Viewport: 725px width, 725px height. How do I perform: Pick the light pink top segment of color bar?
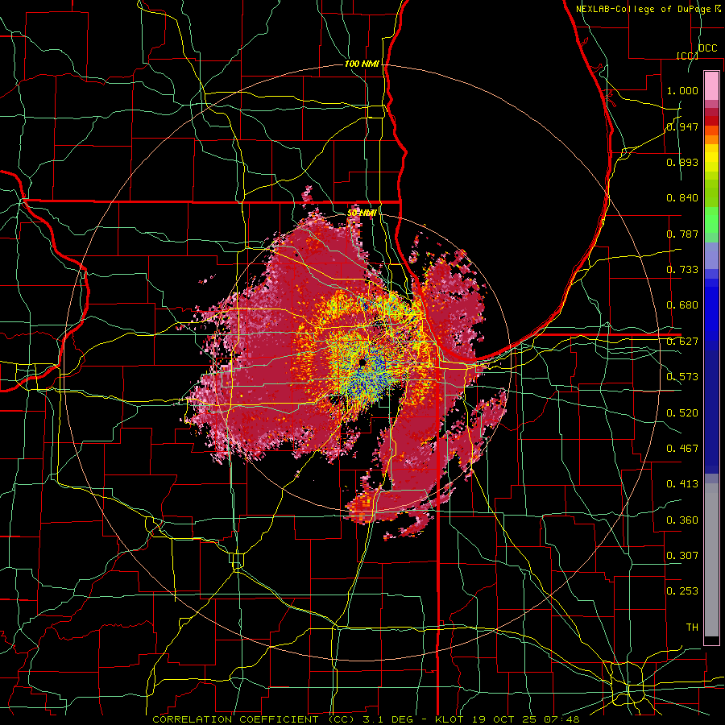tap(711, 86)
